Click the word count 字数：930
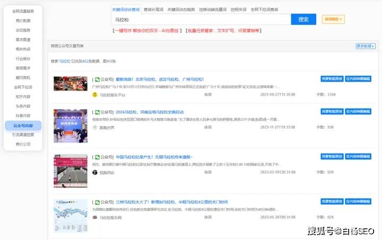 tap(325, 127)
